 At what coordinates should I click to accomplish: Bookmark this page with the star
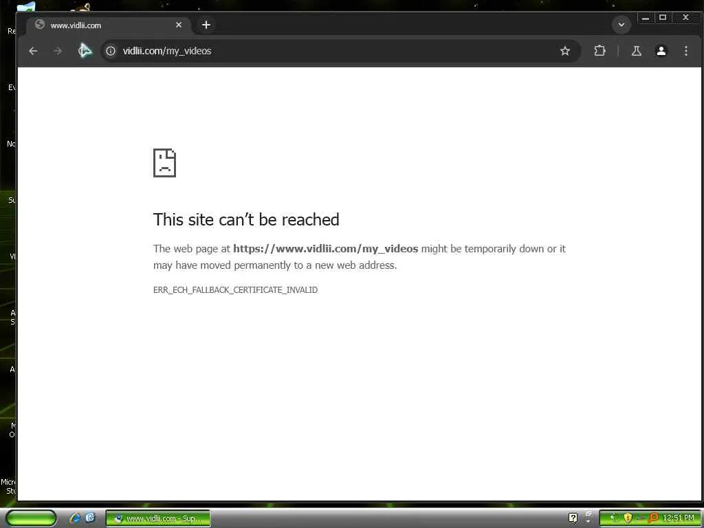coord(565,51)
